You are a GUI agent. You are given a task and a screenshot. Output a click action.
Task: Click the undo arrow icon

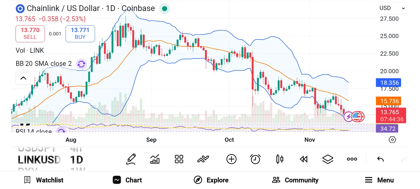tap(380, 159)
